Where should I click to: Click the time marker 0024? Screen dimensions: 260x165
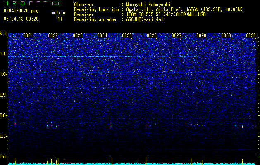(x=102, y=35)
